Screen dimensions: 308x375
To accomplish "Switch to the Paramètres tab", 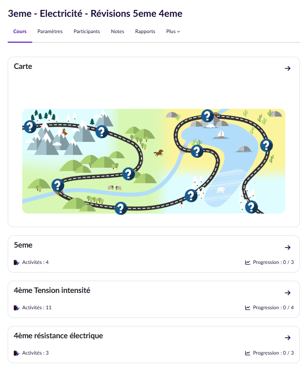I will pyautogui.click(x=50, y=32).
